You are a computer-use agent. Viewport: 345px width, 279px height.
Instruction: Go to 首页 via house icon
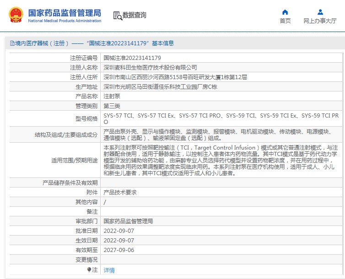click(x=285, y=12)
